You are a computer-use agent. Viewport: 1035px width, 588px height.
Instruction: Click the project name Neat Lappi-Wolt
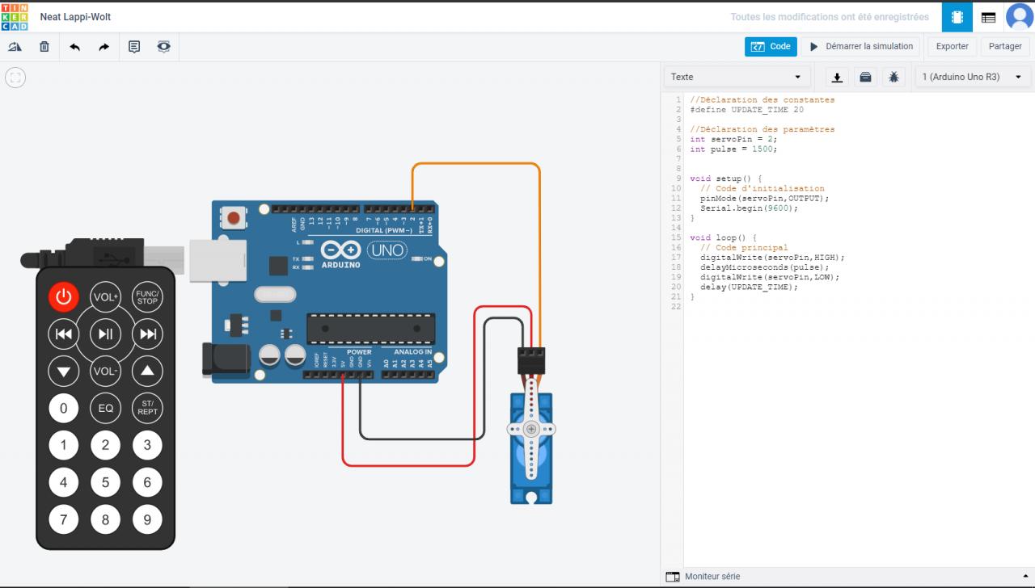click(75, 17)
